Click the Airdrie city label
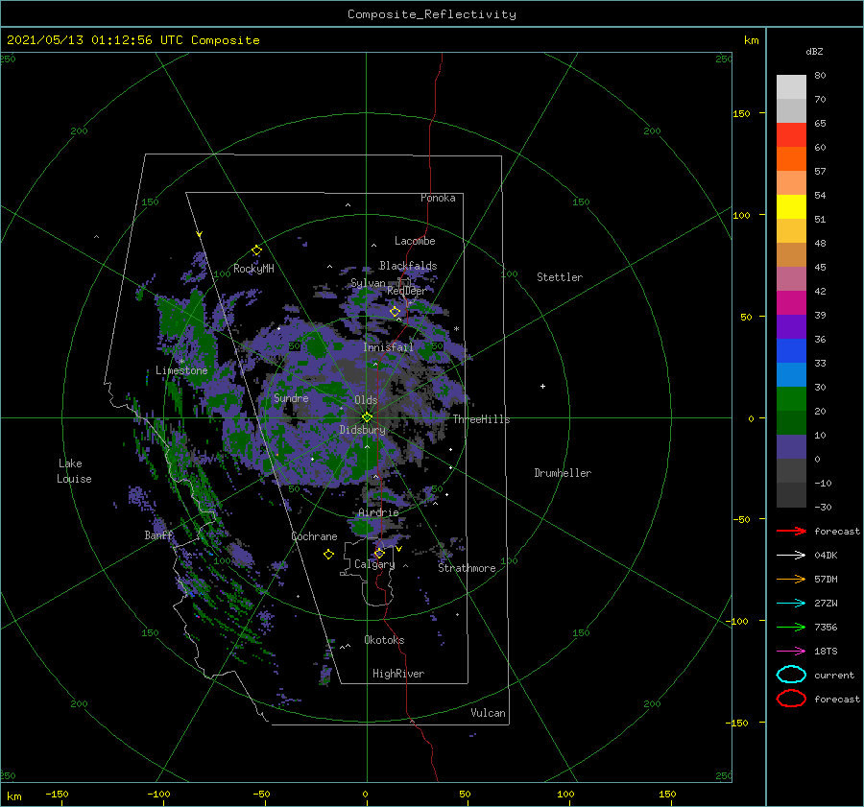The image size is (864, 807). click(378, 512)
